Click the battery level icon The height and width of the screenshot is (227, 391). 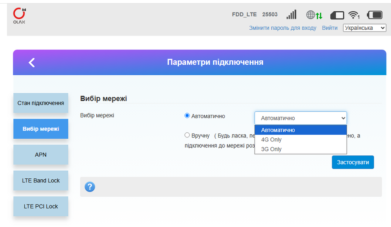[374, 15]
